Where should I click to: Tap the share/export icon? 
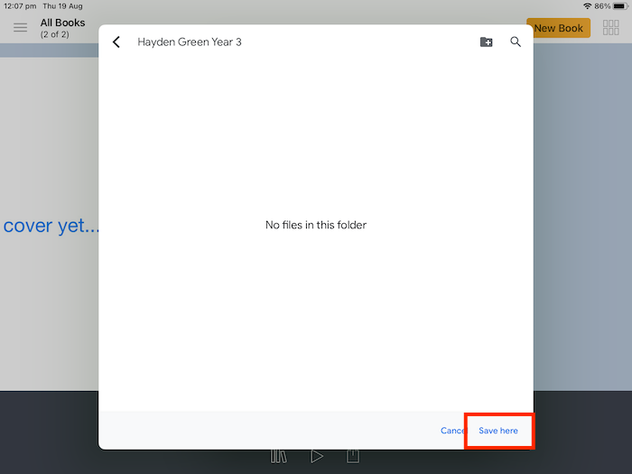[x=353, y=457]
